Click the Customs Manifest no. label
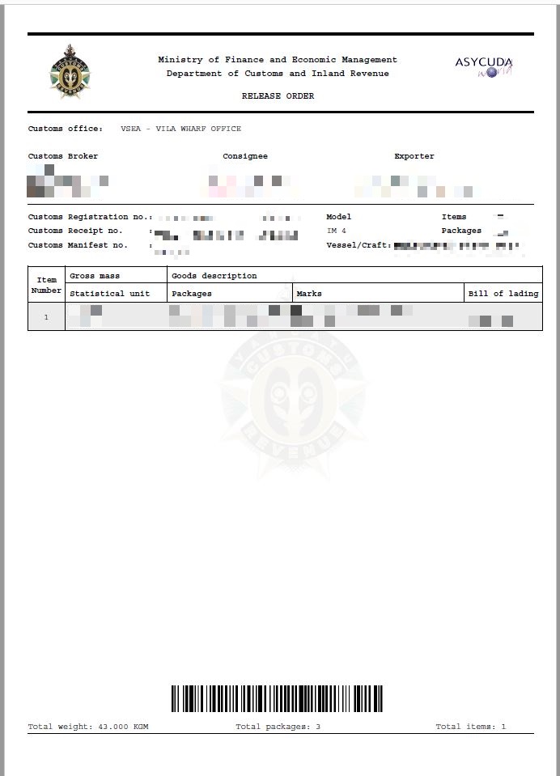The width and height of the screenshot is (560, 776). tap(78, 245)
